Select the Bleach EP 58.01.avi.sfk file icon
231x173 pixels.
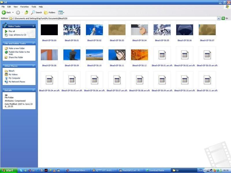point(162,55)
